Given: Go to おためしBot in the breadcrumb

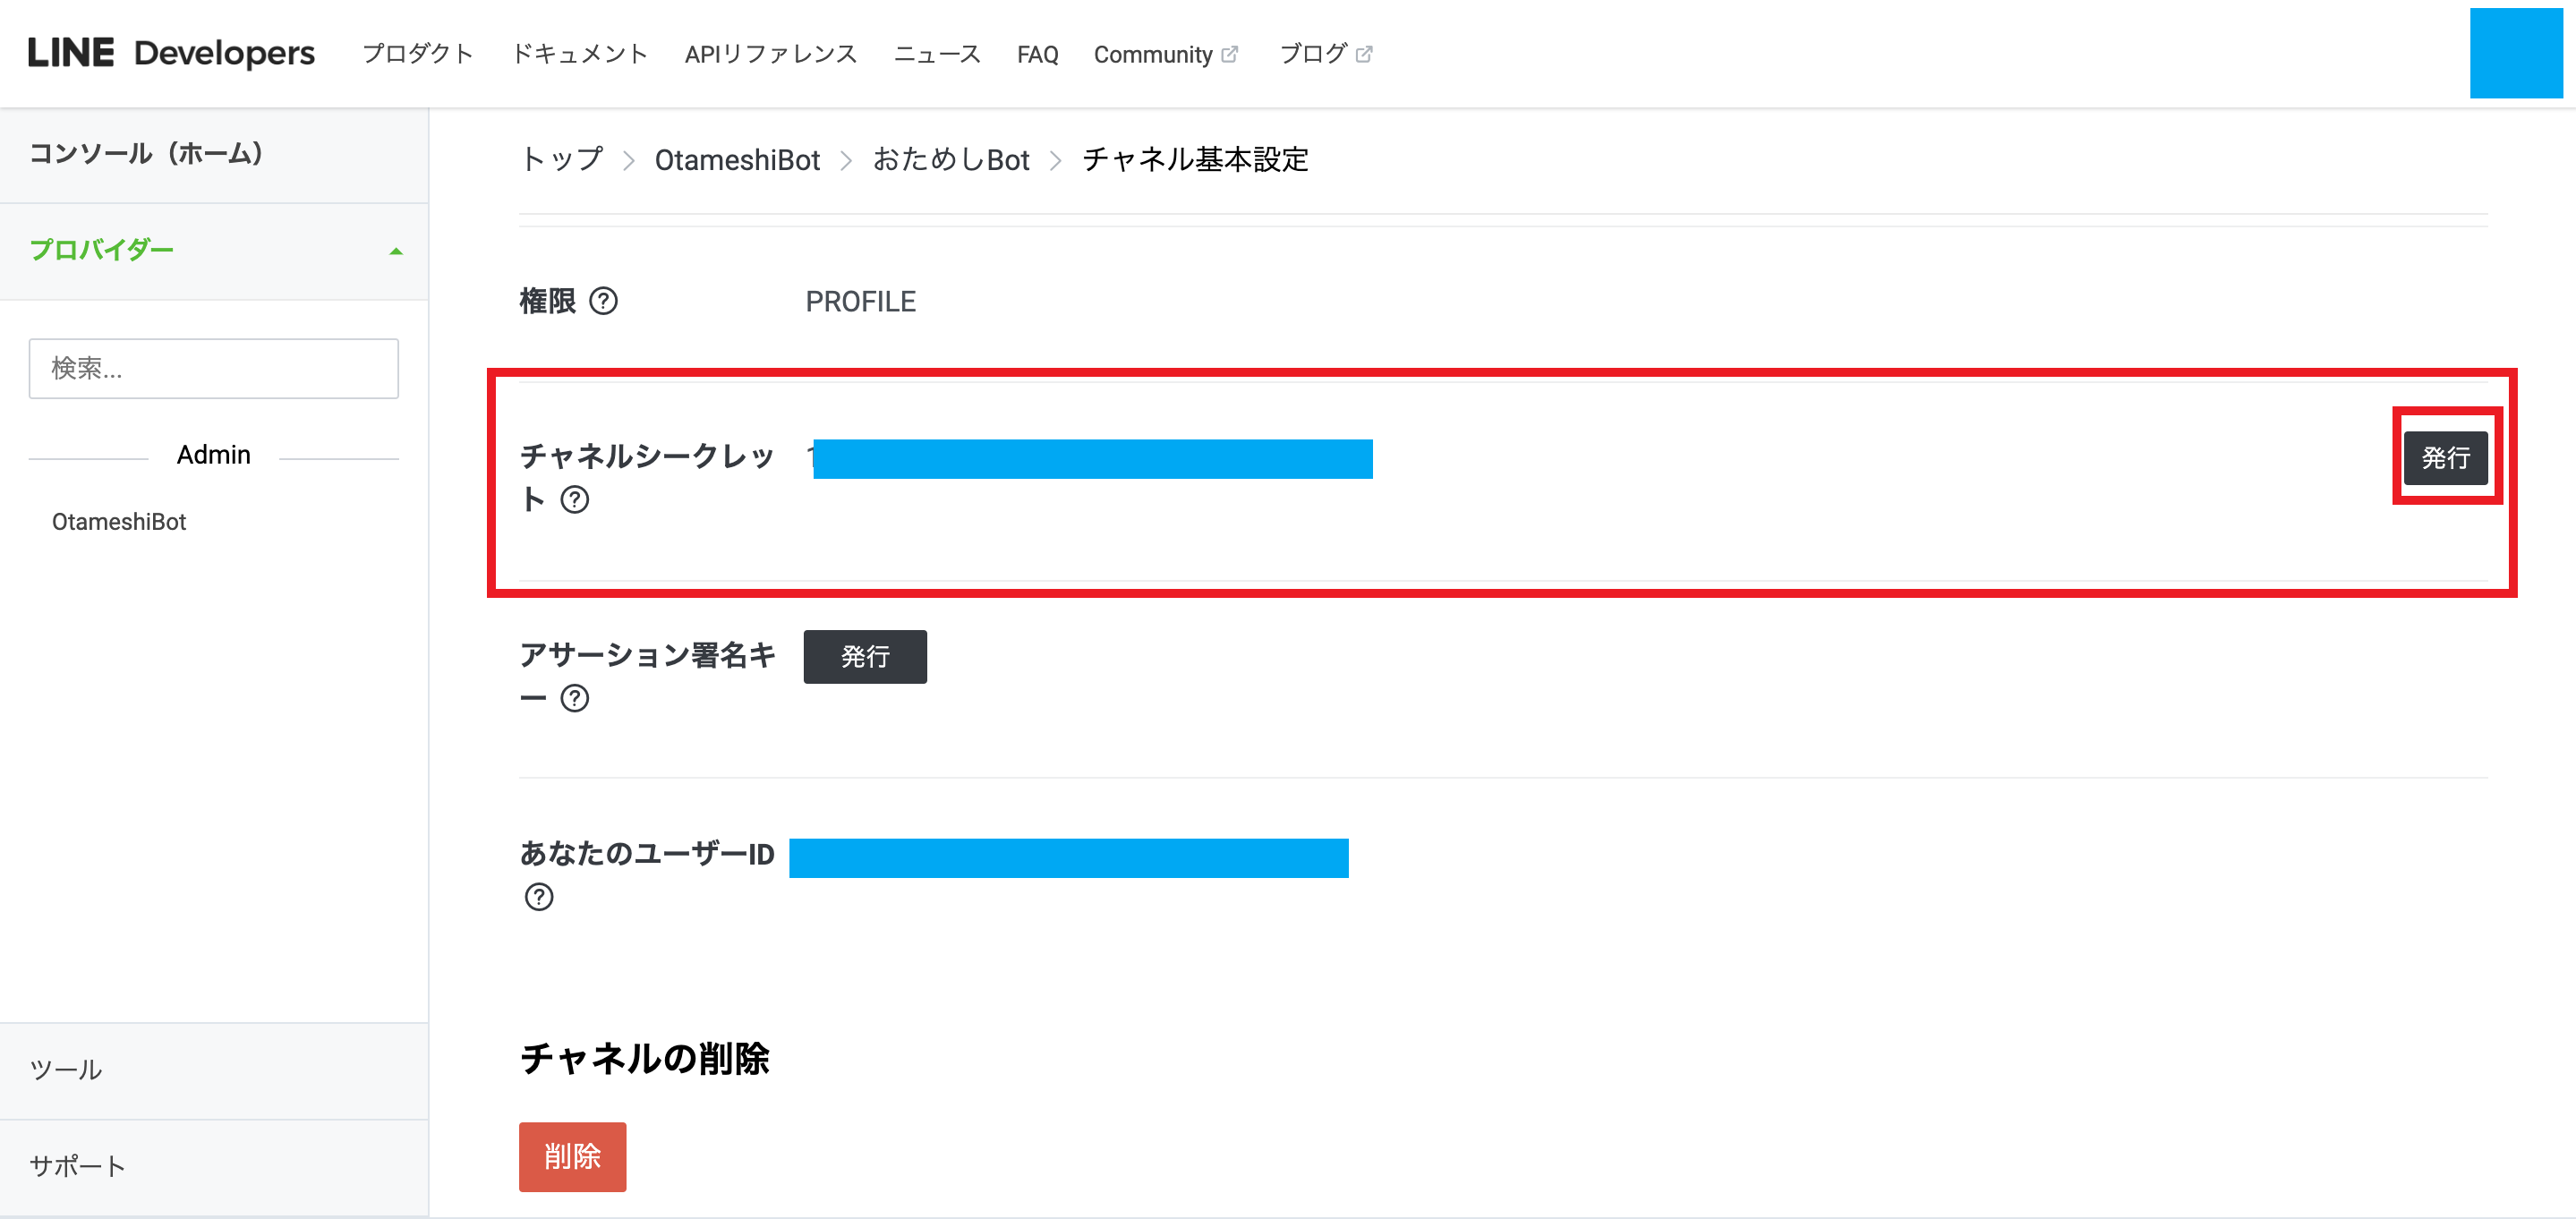Looking at the screenshot, I should coord(950,160).
